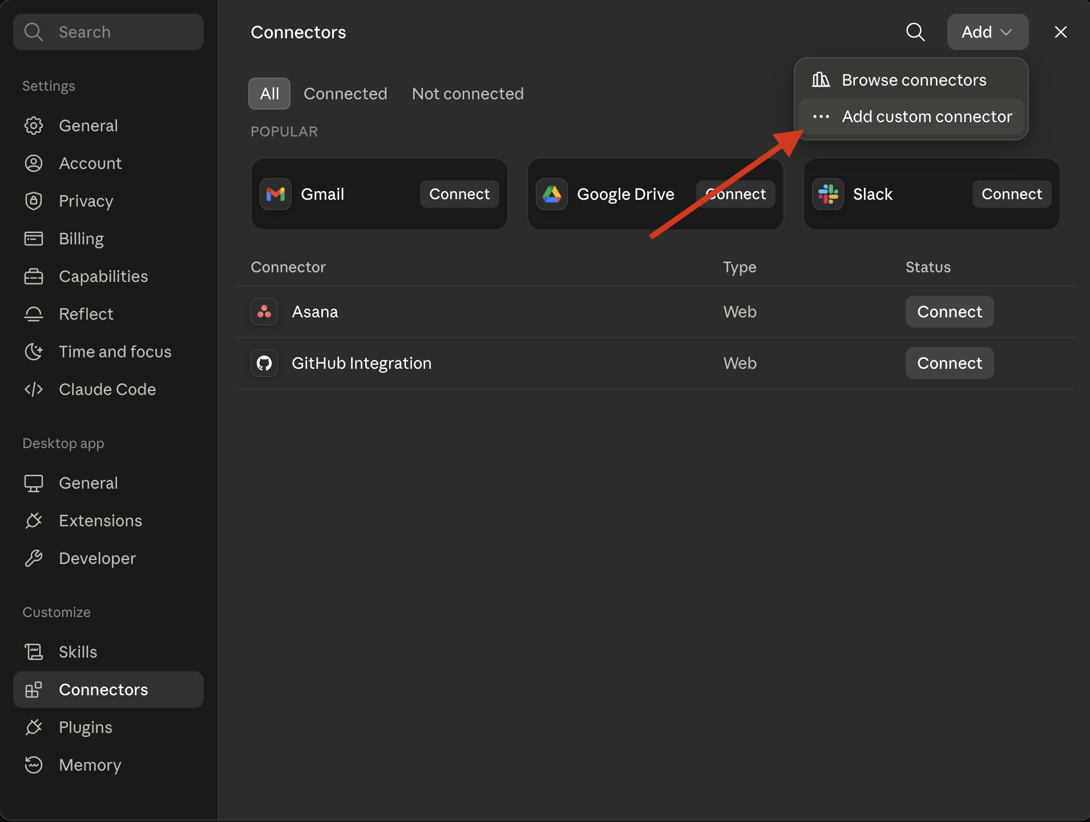Screen dimensions: 1090x822
Task: Open the Add dropdown button
Action: [x=987, y=32]
